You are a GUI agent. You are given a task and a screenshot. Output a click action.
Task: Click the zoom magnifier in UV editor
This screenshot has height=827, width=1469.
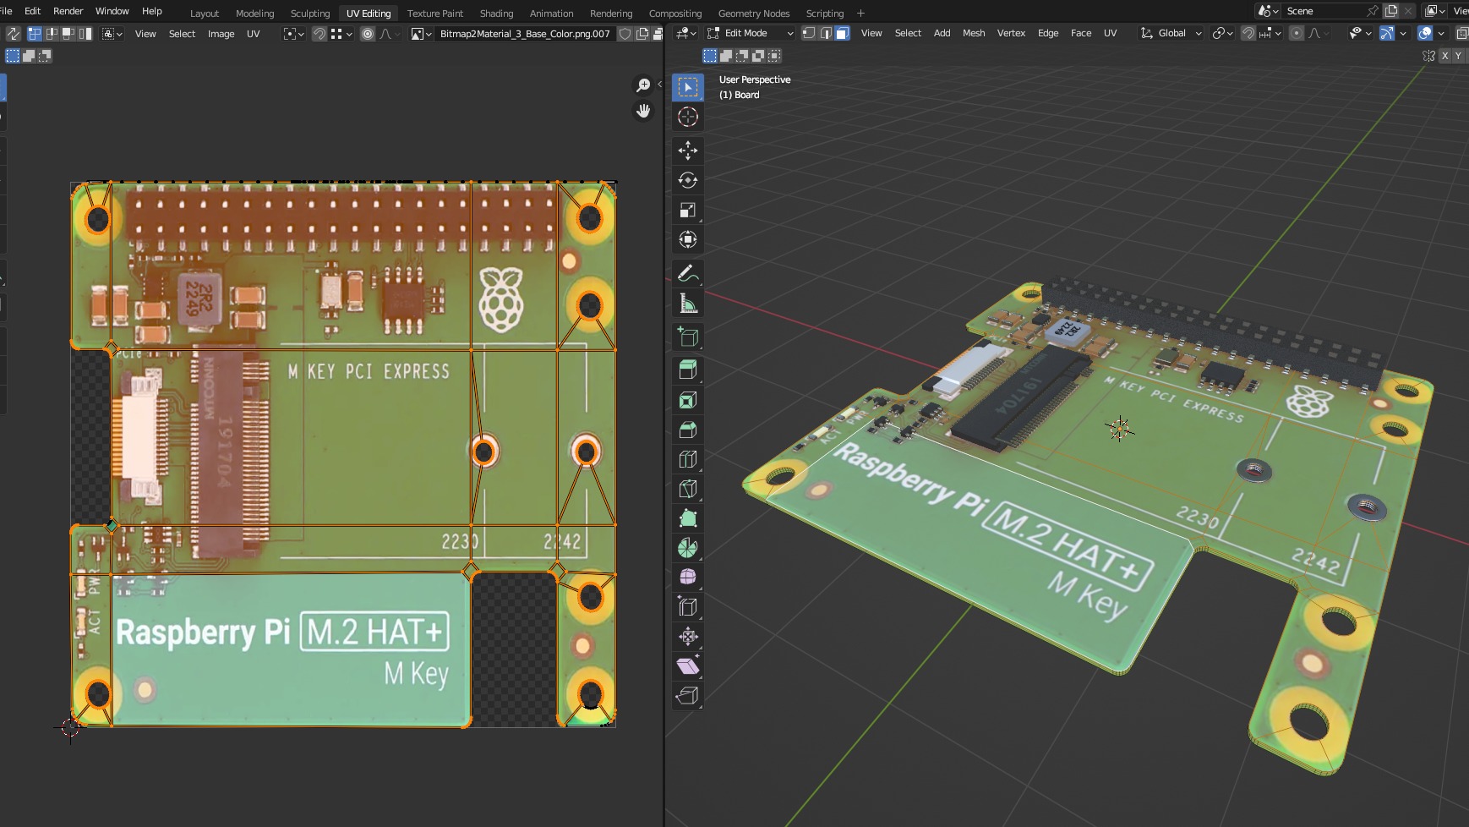pyautogui.click(x=643, y=85)
